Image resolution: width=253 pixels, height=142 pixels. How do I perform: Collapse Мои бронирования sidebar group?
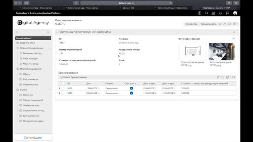pyautogui.click(x=49, y=69)
